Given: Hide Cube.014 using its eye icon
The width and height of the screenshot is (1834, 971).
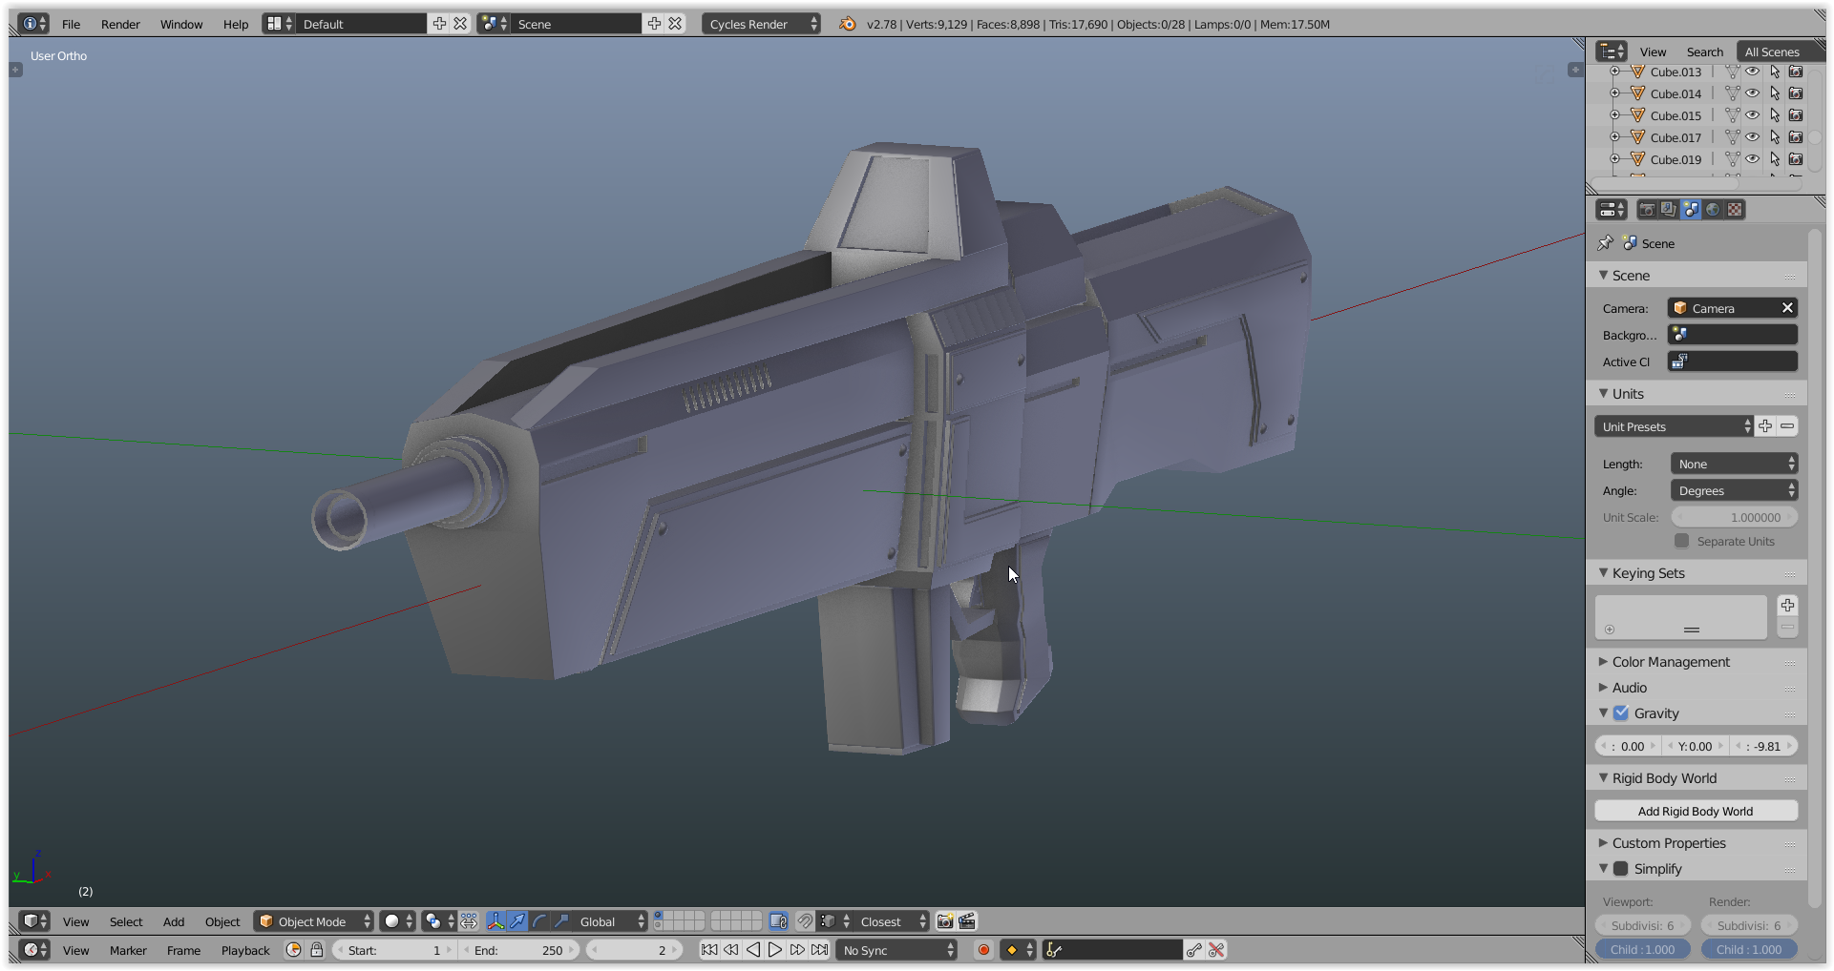Looking at the screenshot, I should [1753, 93].
